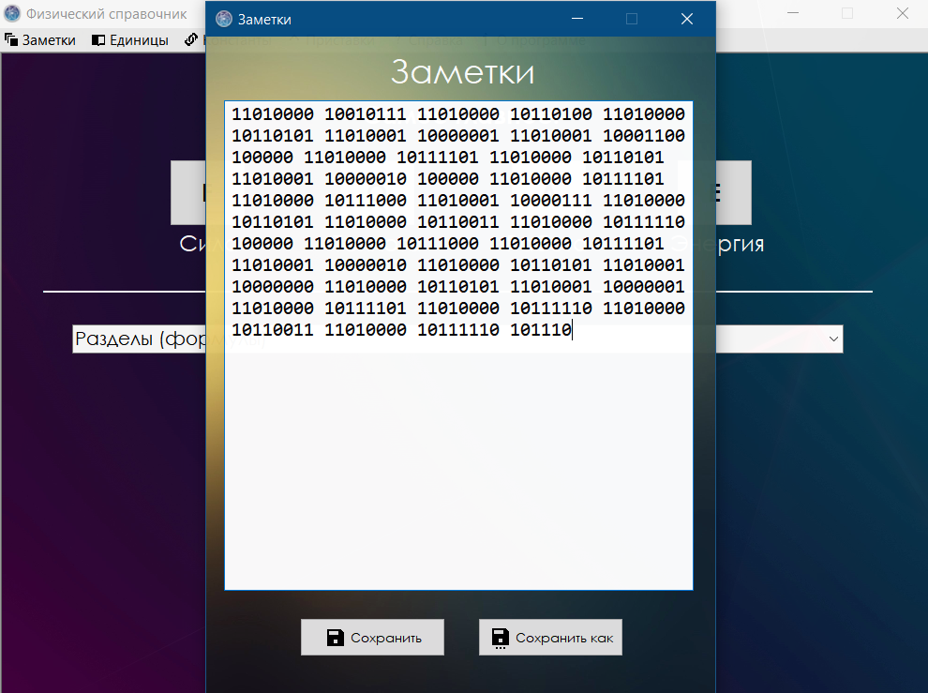Expand the Разделы (формулы) combo box arrow

[833, 339]
